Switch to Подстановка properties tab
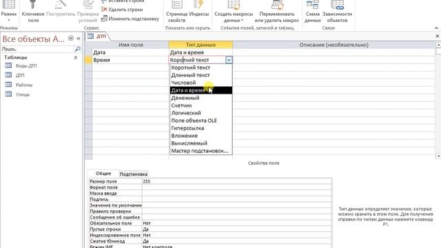 (134, 174)
